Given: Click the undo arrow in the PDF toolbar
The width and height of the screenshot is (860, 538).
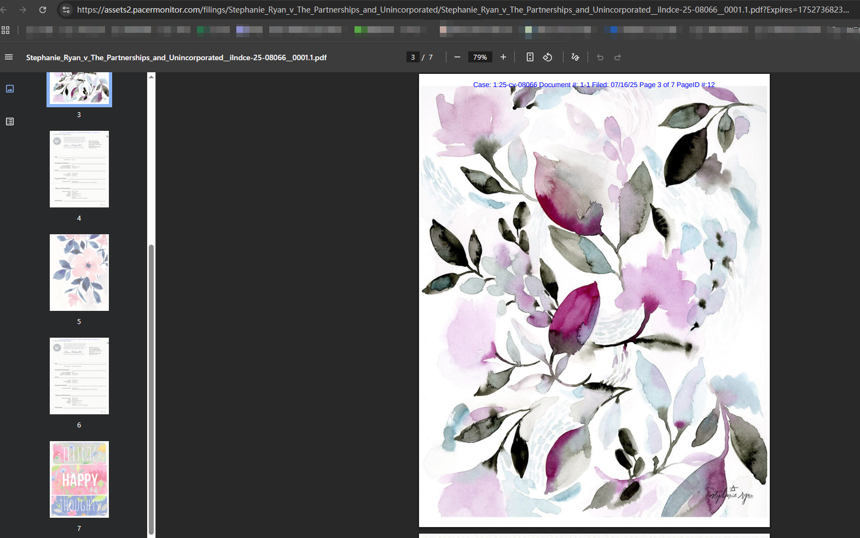Looking at the screenshot, I should [x=600, y=57].
